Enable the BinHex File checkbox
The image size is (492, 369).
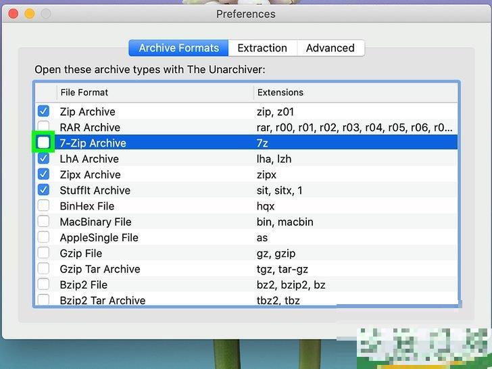[x=44, y=206]
